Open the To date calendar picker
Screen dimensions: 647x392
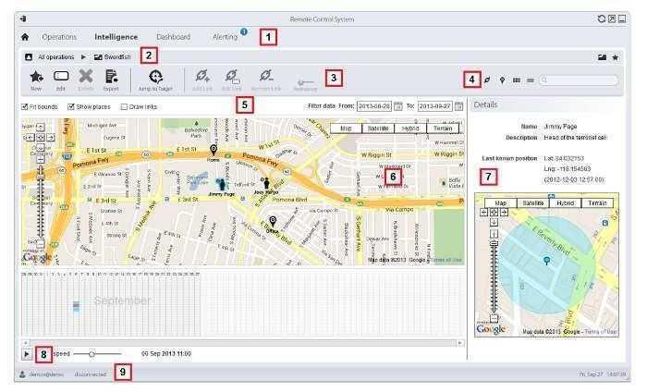click(x=458, y=106)
